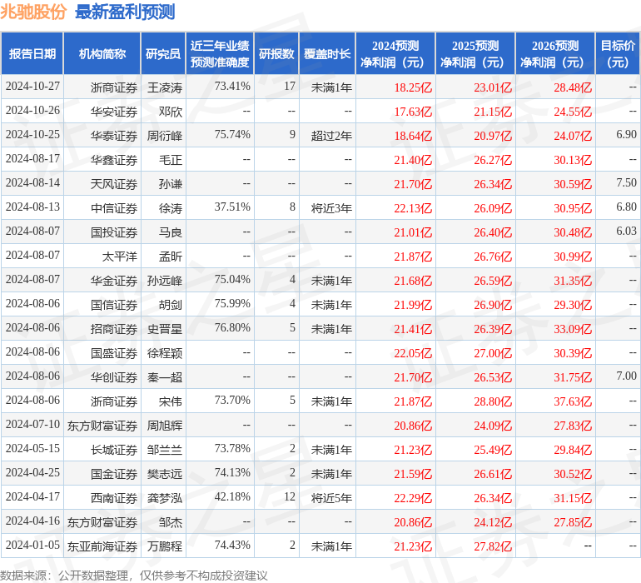The height and width of the screenshot is (583, 641).
Task: Click the 2025预测净利润 column header
Action: (475, 53)
